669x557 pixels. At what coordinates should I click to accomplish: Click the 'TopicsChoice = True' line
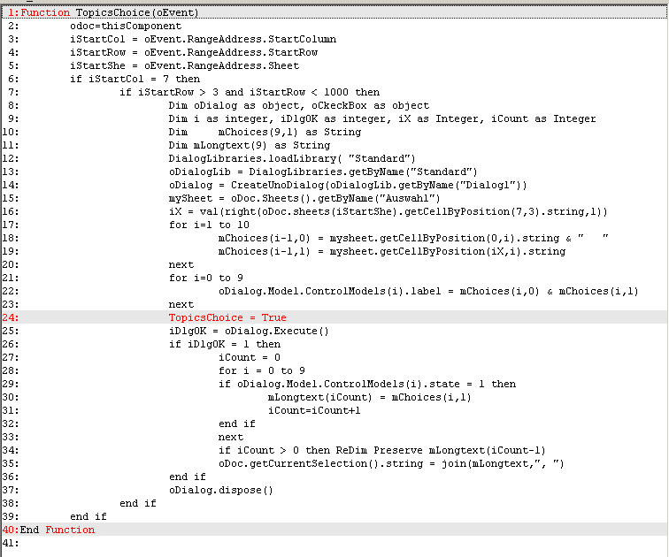[x=227, y=317]
